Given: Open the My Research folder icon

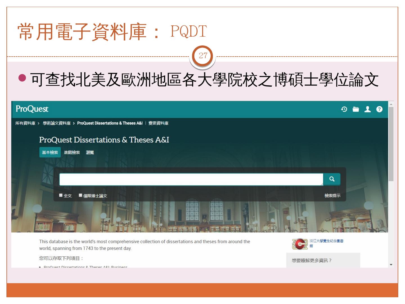Looking at the screenshot, I should point(356,109).
